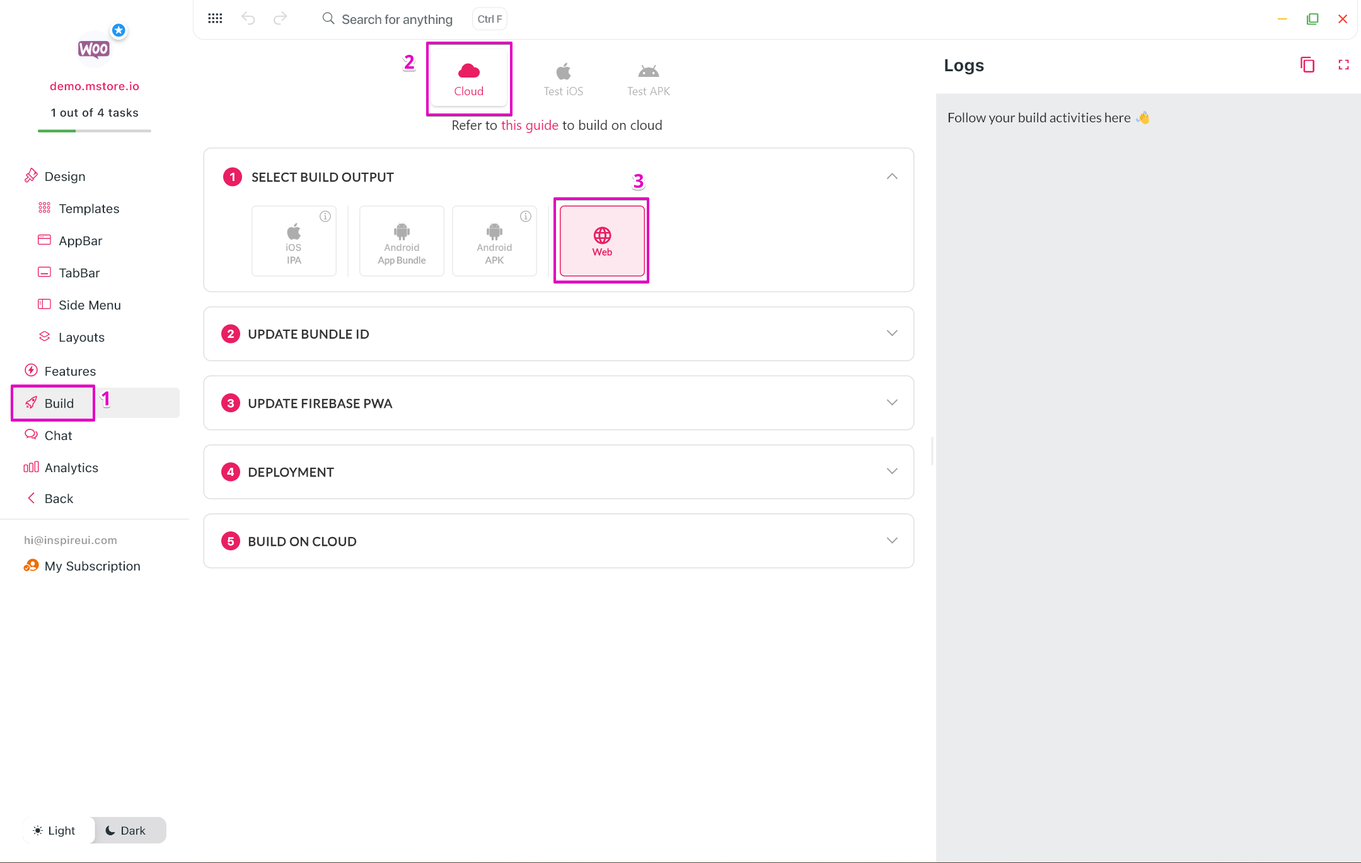Click the redo arrow icon
The image size is (1361, 863).
tap(280, 19)
